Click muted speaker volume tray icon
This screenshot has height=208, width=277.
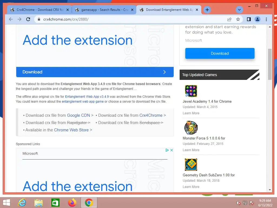tap(238, 203)
